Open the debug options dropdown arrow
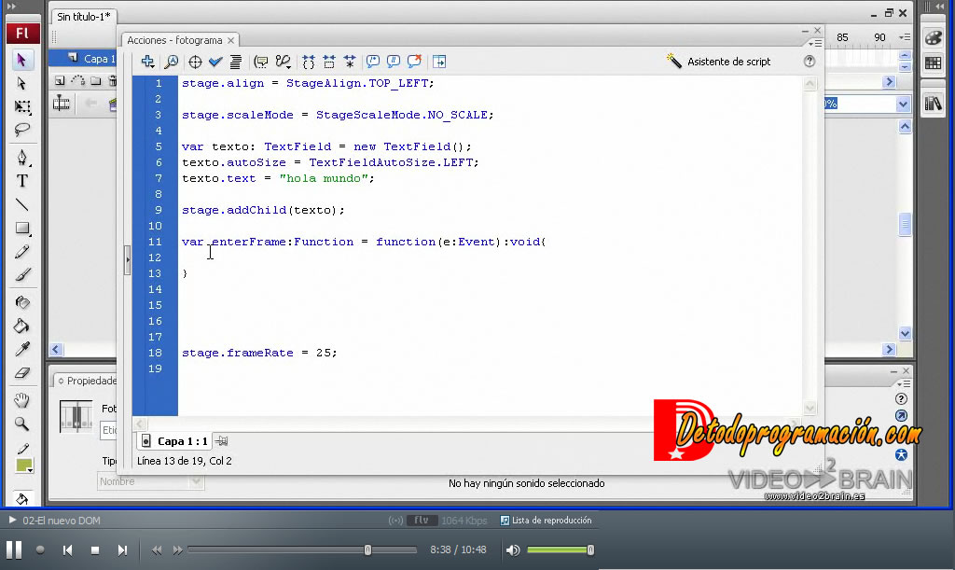The width and height of the screenshot is (955, 570). [286, 65]
